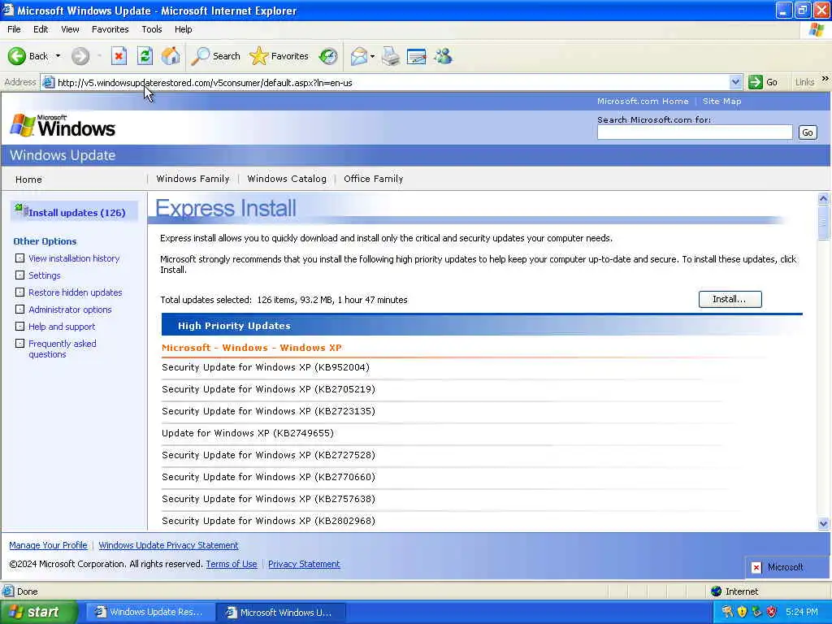
Task: Open Manage Your Profile link
Action: (x=48, y=545)
